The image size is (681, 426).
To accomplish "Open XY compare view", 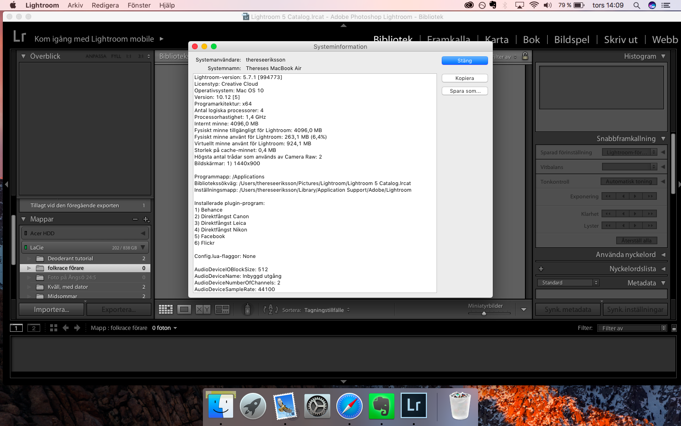I will pos(203,310).
